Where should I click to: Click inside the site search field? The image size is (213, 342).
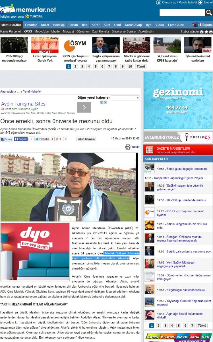182,13
